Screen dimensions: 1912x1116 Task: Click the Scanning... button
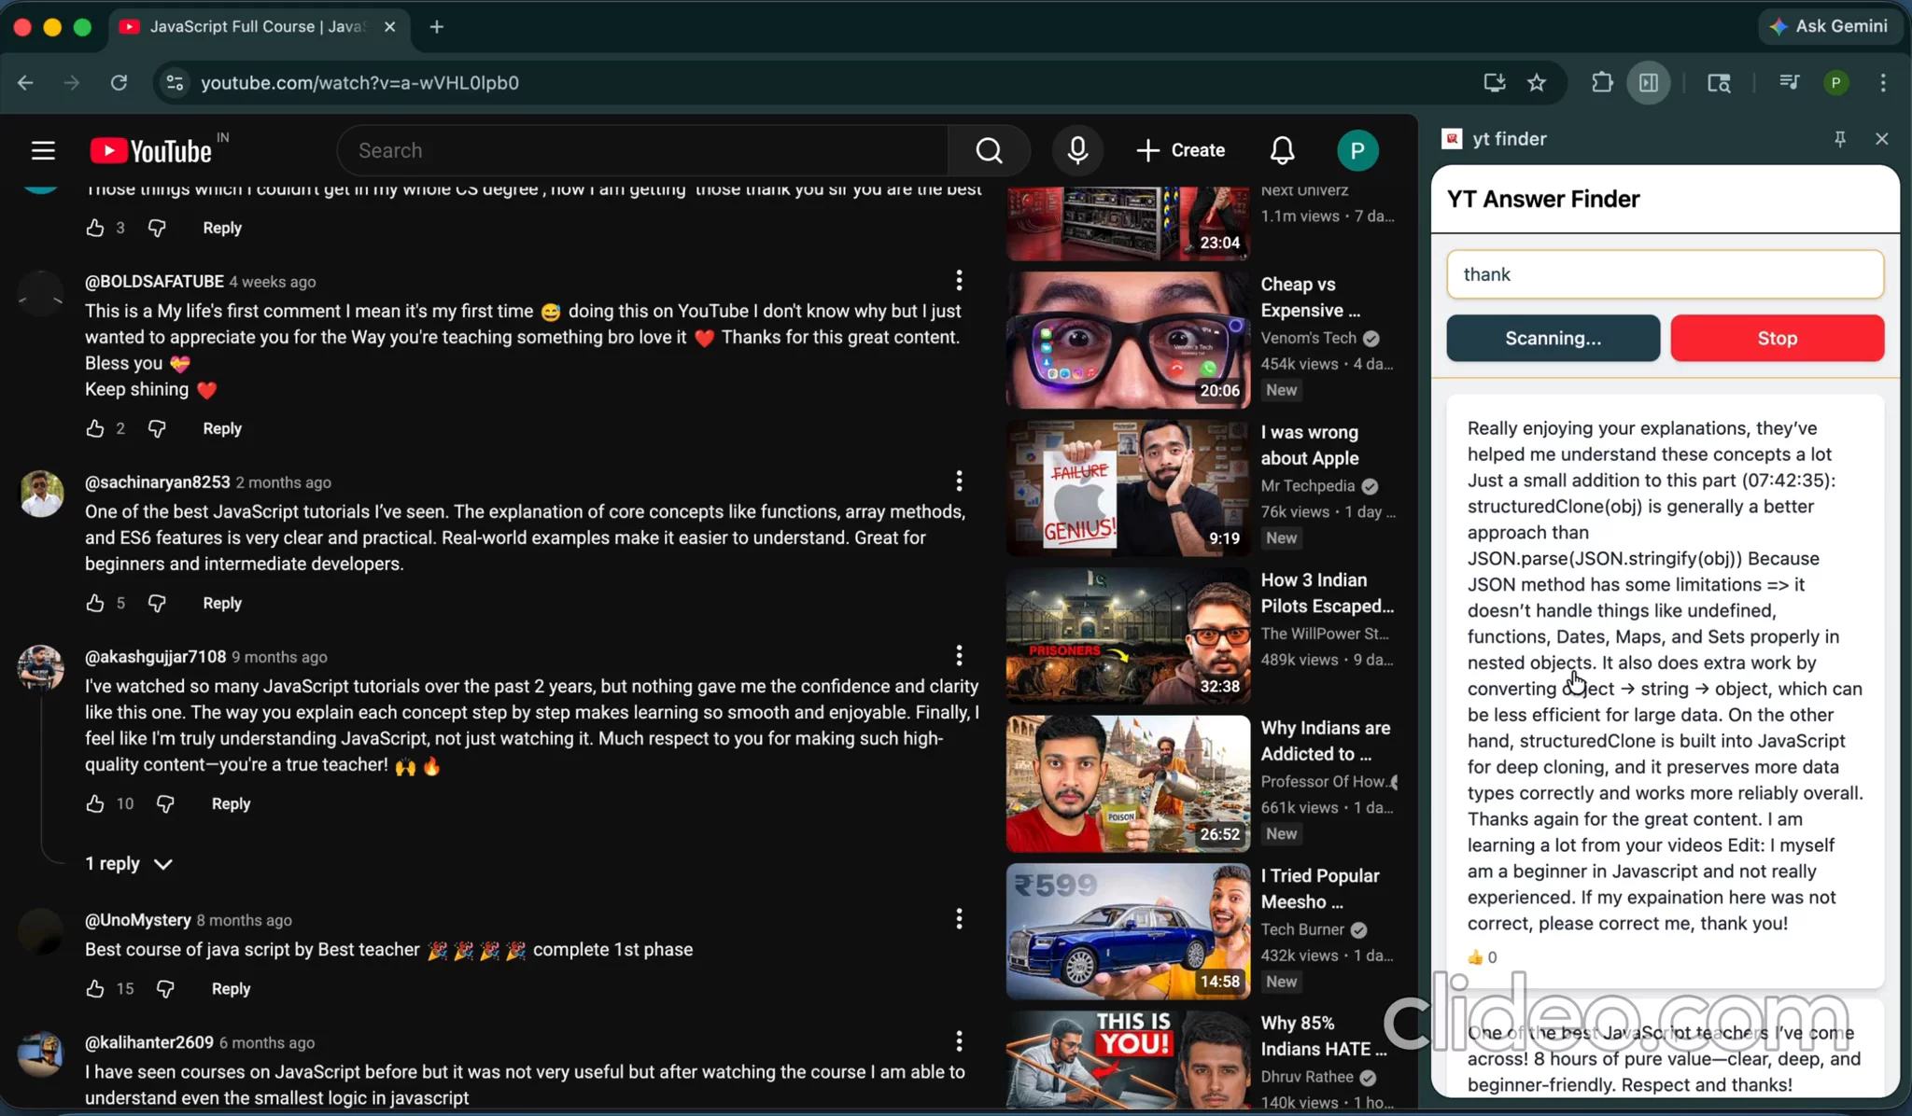click(x=1553, y=338)
